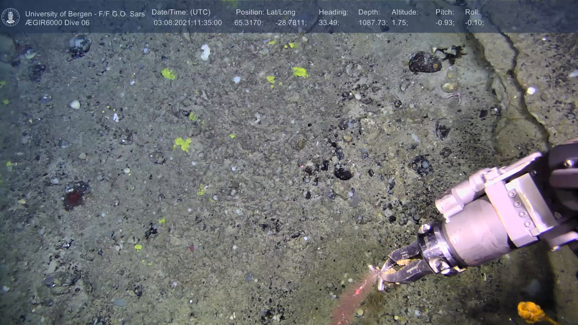Select the altitude value 1.75
578x325 pixels.
[x=399, y=23]
